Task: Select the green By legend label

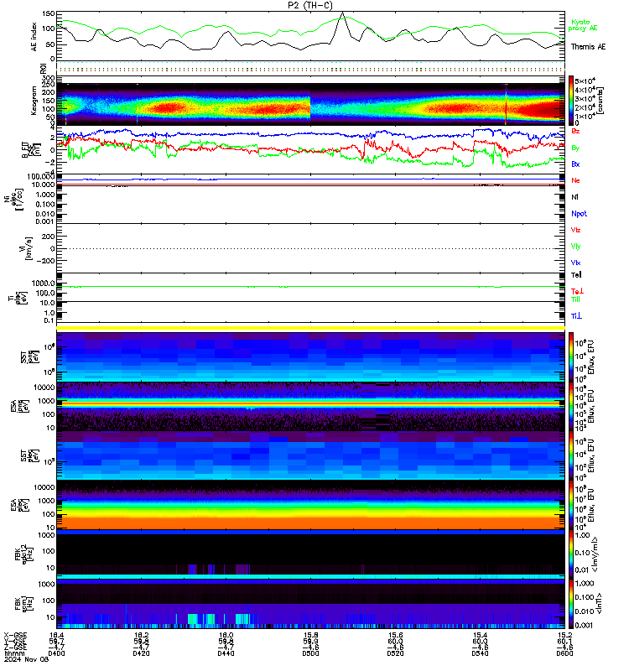Action: 575,148
